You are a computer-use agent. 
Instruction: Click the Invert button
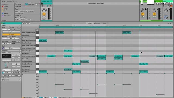tap(16, 57)
